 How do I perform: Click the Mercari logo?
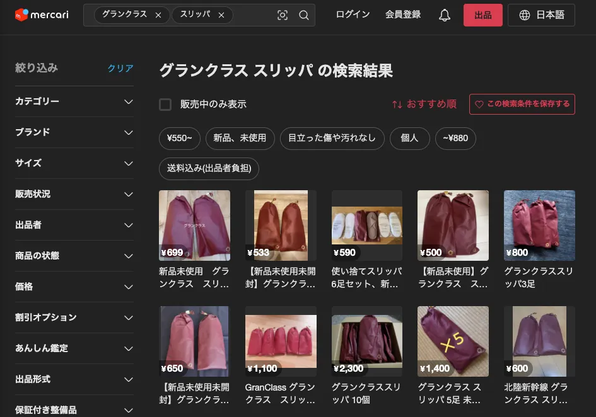pos(42,15)
